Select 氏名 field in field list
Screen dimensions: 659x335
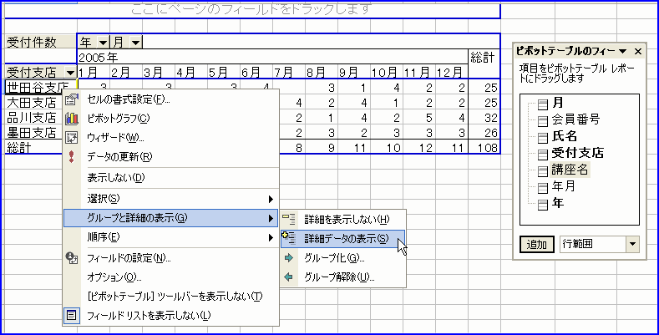[x=564, y=136]
